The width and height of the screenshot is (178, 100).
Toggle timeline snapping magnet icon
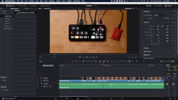click(x=100, y=61)
